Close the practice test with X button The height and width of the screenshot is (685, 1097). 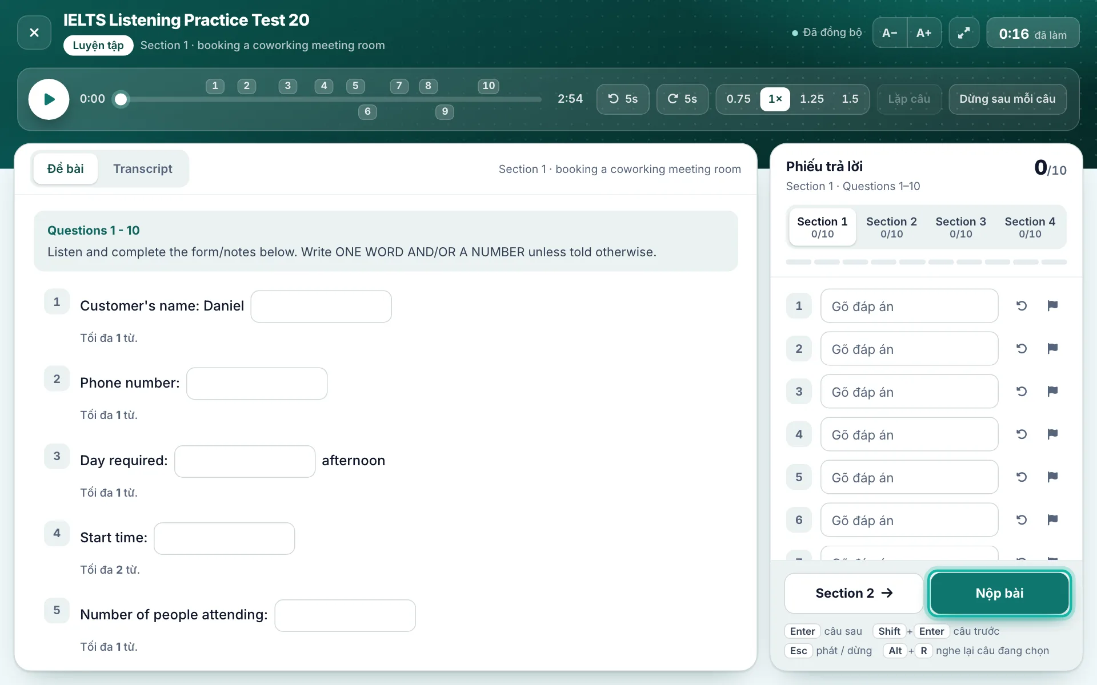[34, 33]
